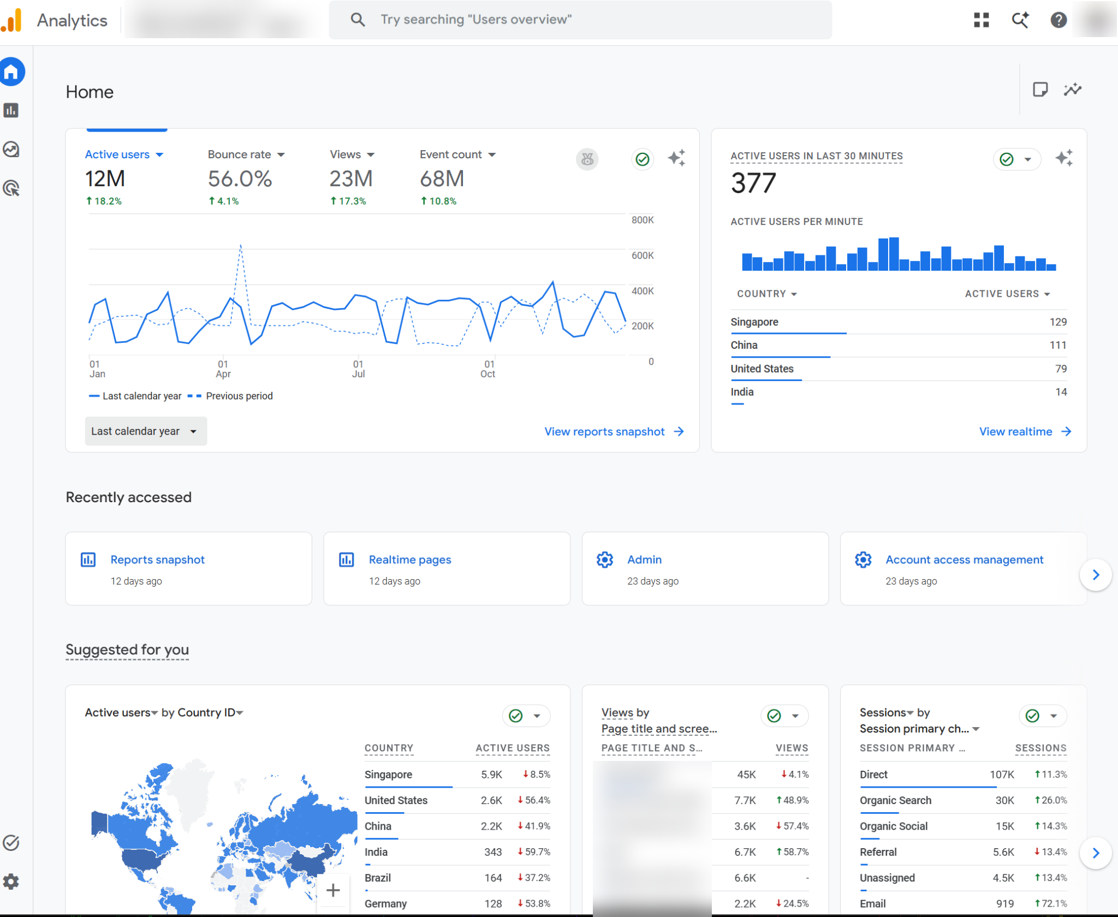
Task: Open the Insights trend icon near Home
Action: (x=1073, y=90)
